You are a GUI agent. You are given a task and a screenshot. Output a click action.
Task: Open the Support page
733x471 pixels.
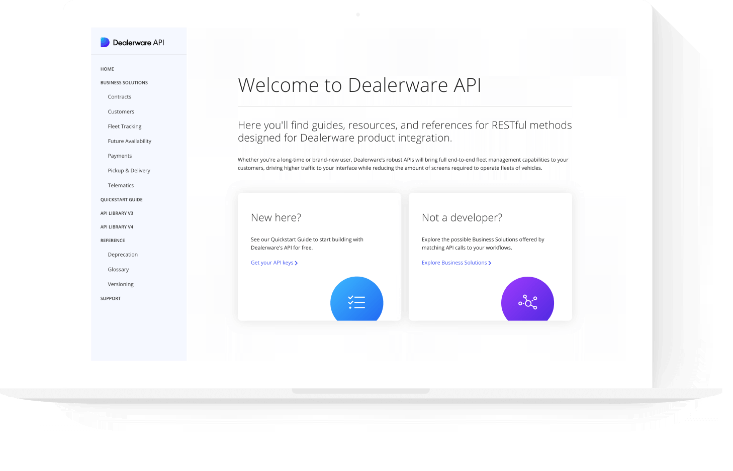111,299
